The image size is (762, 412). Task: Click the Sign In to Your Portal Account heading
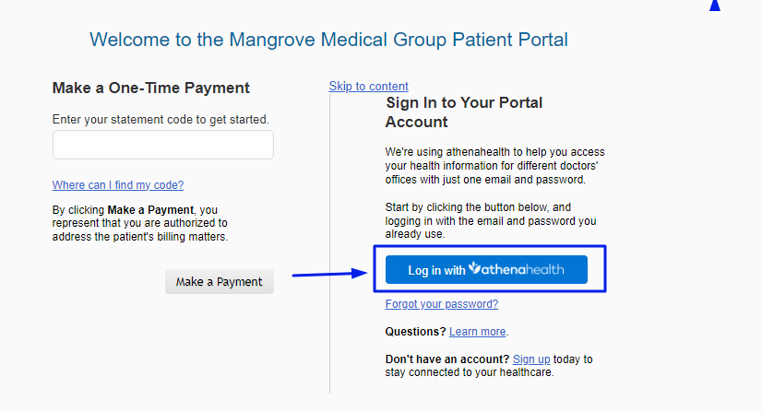click(464, 112)
